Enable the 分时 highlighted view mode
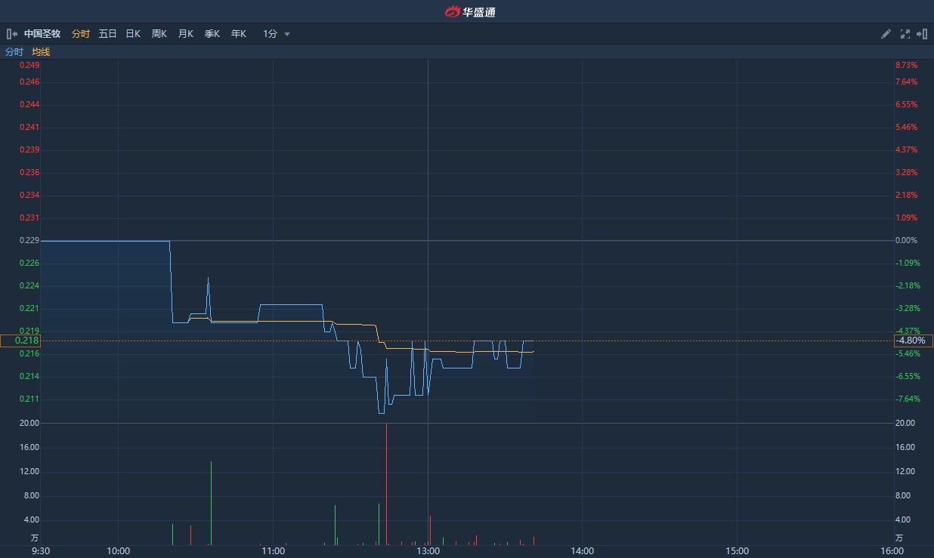Screen dimensions: 934x558 [80, 33]
